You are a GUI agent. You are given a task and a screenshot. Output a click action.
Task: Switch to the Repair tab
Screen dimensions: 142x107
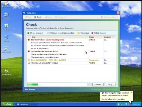[49, 17]
